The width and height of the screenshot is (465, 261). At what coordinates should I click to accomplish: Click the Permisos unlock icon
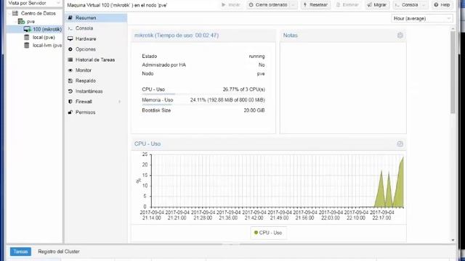(70, 112)
